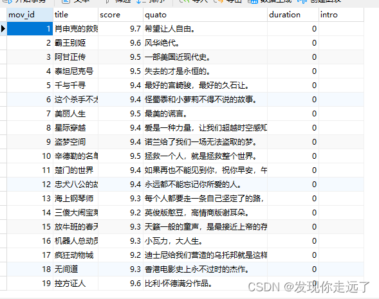The width and height of the screenshot is (379, 299).
Task: Click the title cell 霸王别姬
Action: click(x=76, y=43)
